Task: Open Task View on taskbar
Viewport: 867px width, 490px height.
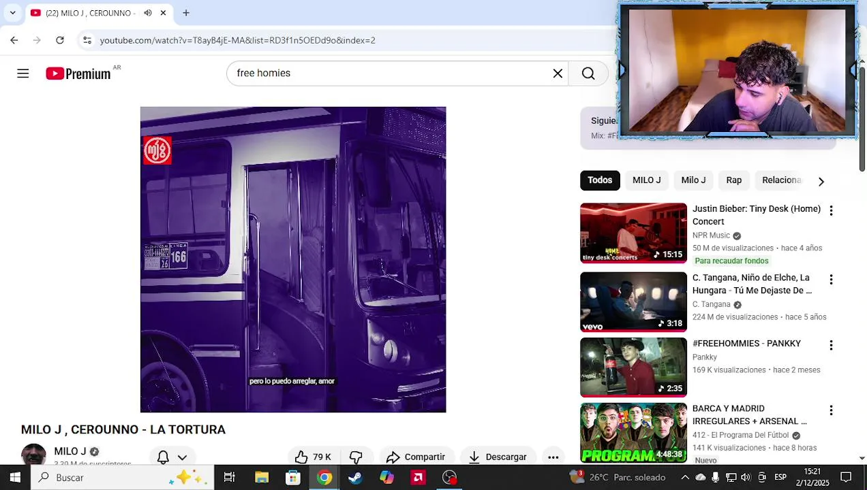Action: (230, 478)
